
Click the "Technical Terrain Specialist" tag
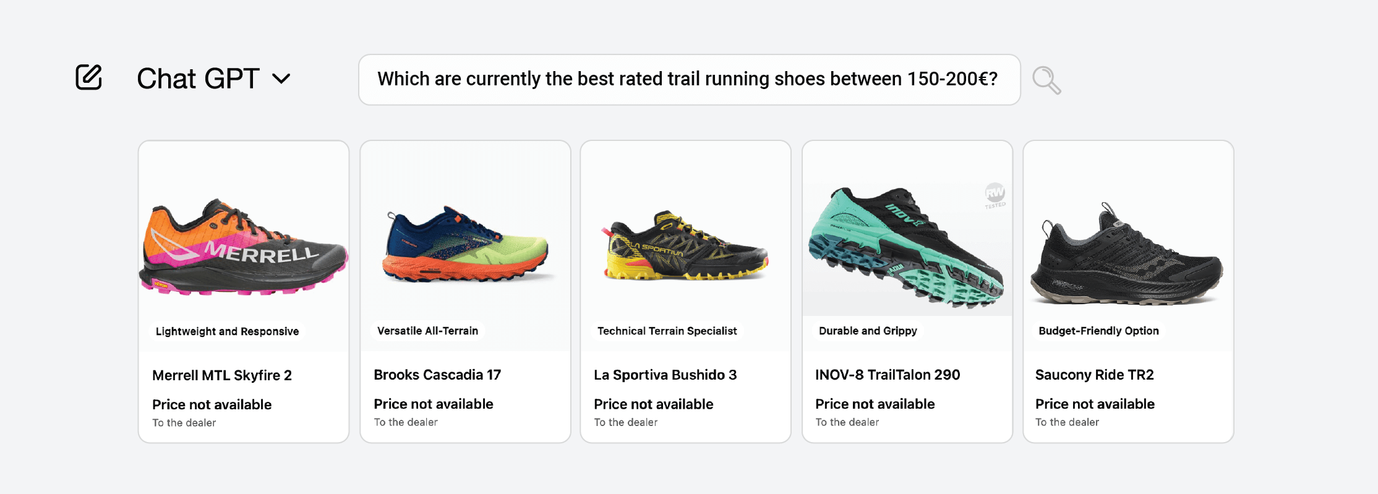tap(667, 331)
